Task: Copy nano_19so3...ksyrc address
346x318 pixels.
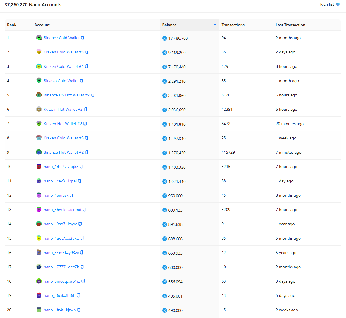Action: [x=80, y=224]
